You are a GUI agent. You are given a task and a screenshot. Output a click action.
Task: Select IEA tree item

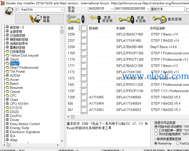tap(13, 136)
